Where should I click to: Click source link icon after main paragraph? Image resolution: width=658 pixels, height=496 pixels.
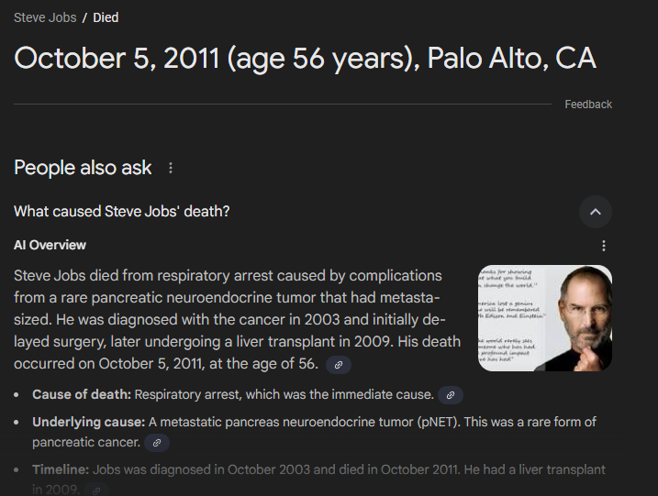pos(339,365)
